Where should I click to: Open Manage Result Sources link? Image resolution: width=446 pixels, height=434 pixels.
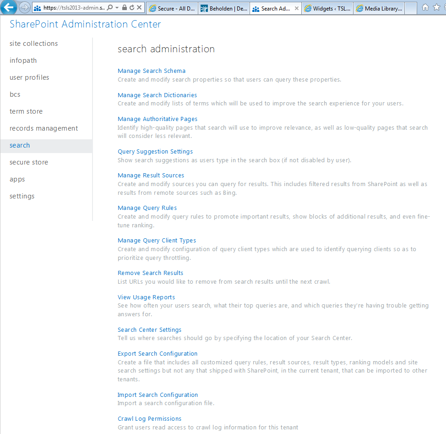point(151,176)
